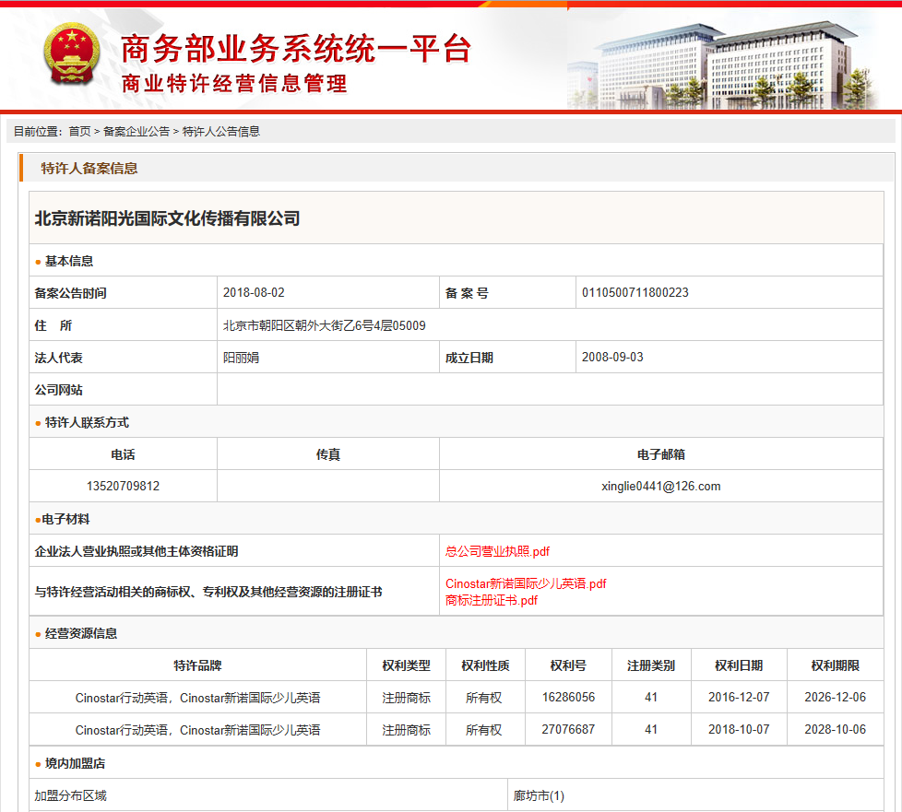Screen dimensions: 902x812
Task: Select the filing date 2018-08-02
Action: coord(254,293)
